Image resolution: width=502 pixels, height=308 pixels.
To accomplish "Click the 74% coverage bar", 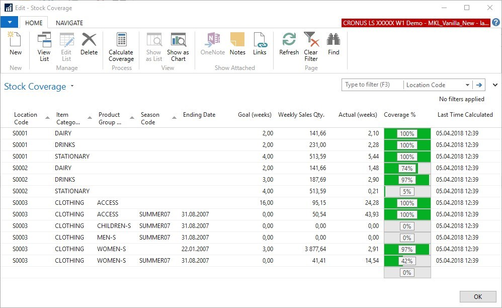I will pos(407,168).
